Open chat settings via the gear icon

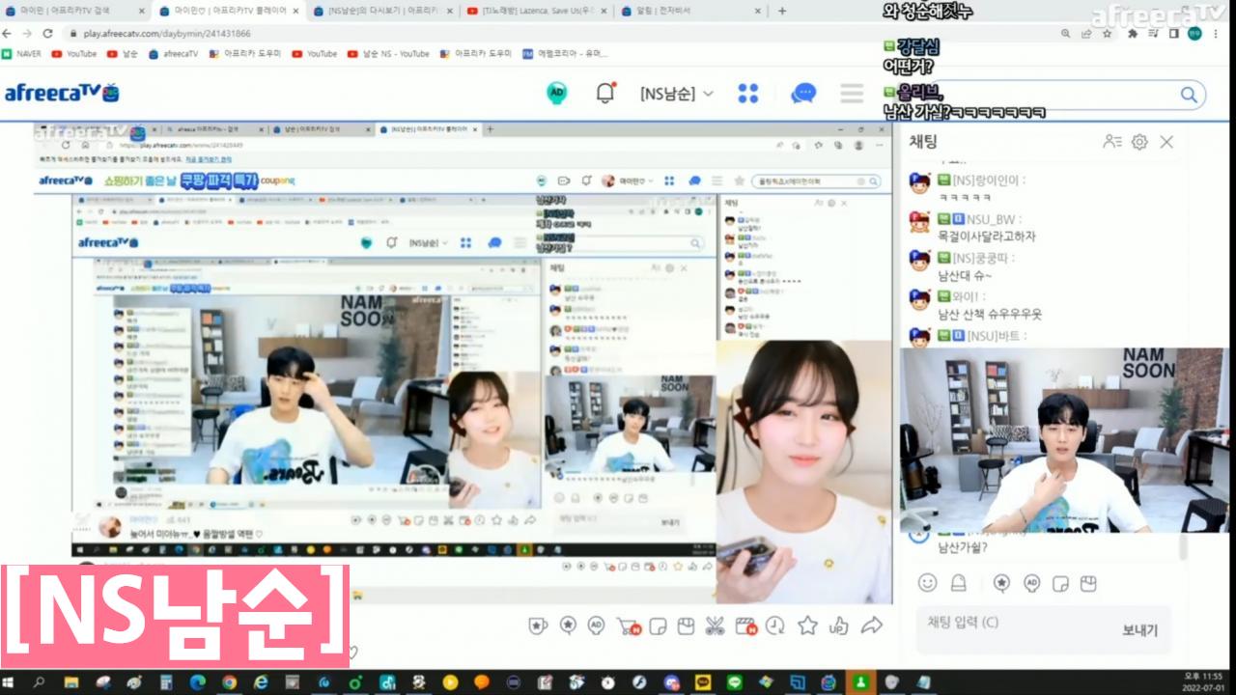coord(1138,142)
